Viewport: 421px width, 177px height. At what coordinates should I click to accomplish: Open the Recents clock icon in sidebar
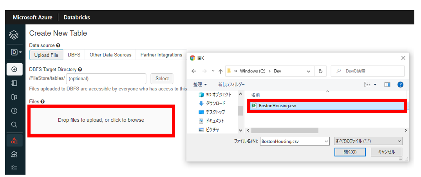[x=14, y=111]
